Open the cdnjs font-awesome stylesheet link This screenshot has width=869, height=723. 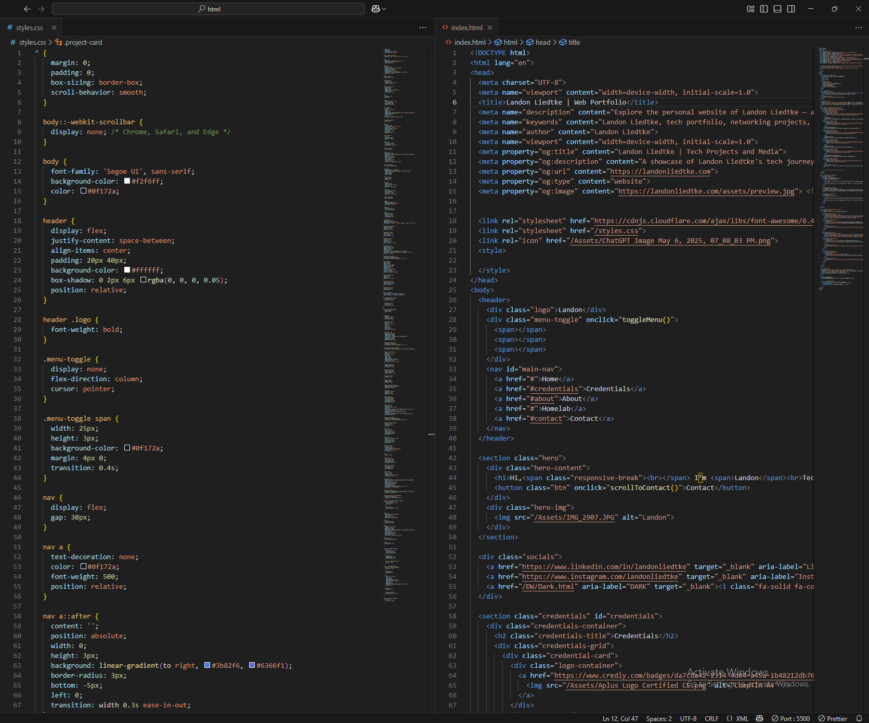[704, 221]
